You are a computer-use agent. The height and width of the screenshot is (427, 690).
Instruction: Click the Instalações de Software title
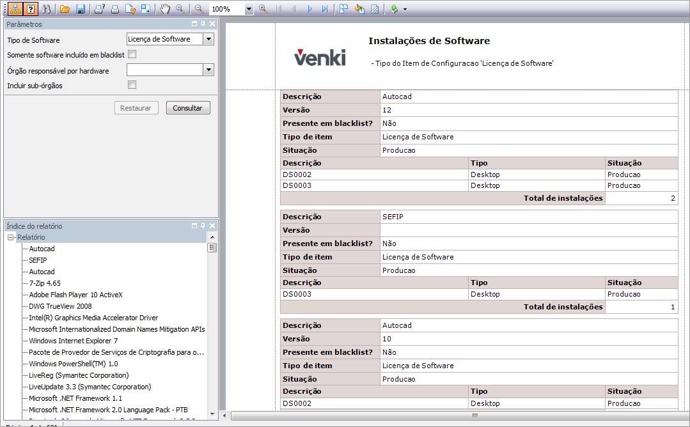click(x=429, y=41)
